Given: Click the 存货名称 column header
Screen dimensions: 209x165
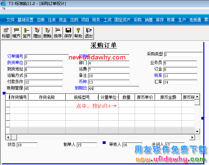Looking at the screenshot, I should (x=47, y=97).
